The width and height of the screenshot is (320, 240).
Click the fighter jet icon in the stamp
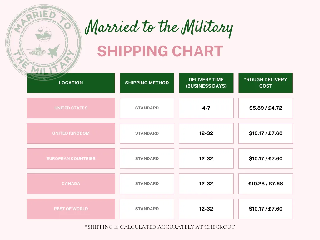coord(54,50)
